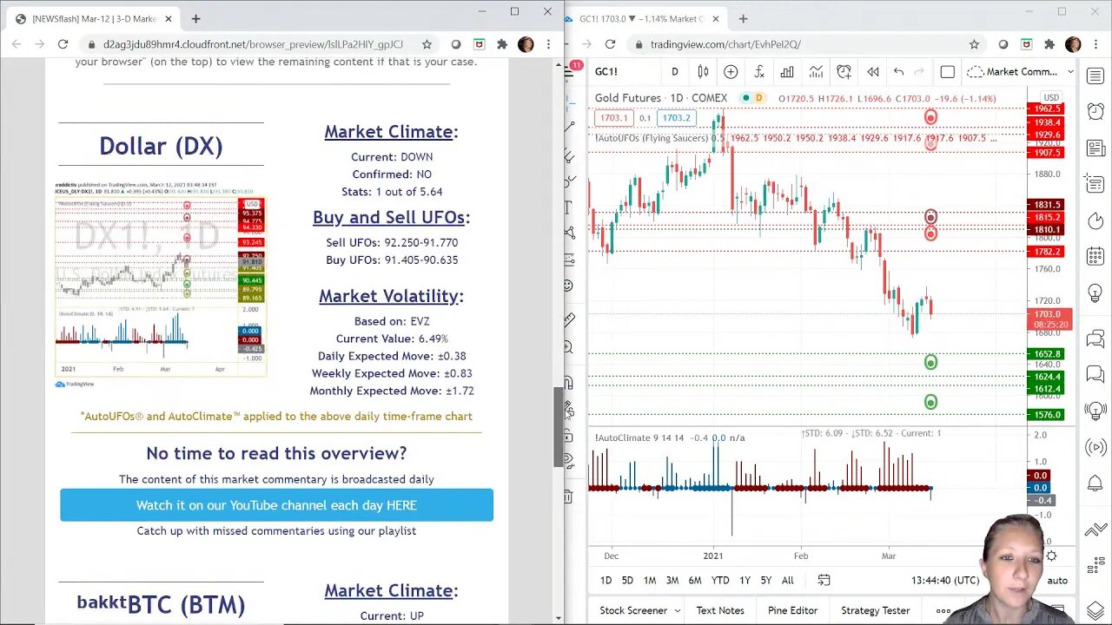Open the Text Notes tab
Viewport: 1112px width, 625px height.
click(720, 610)
